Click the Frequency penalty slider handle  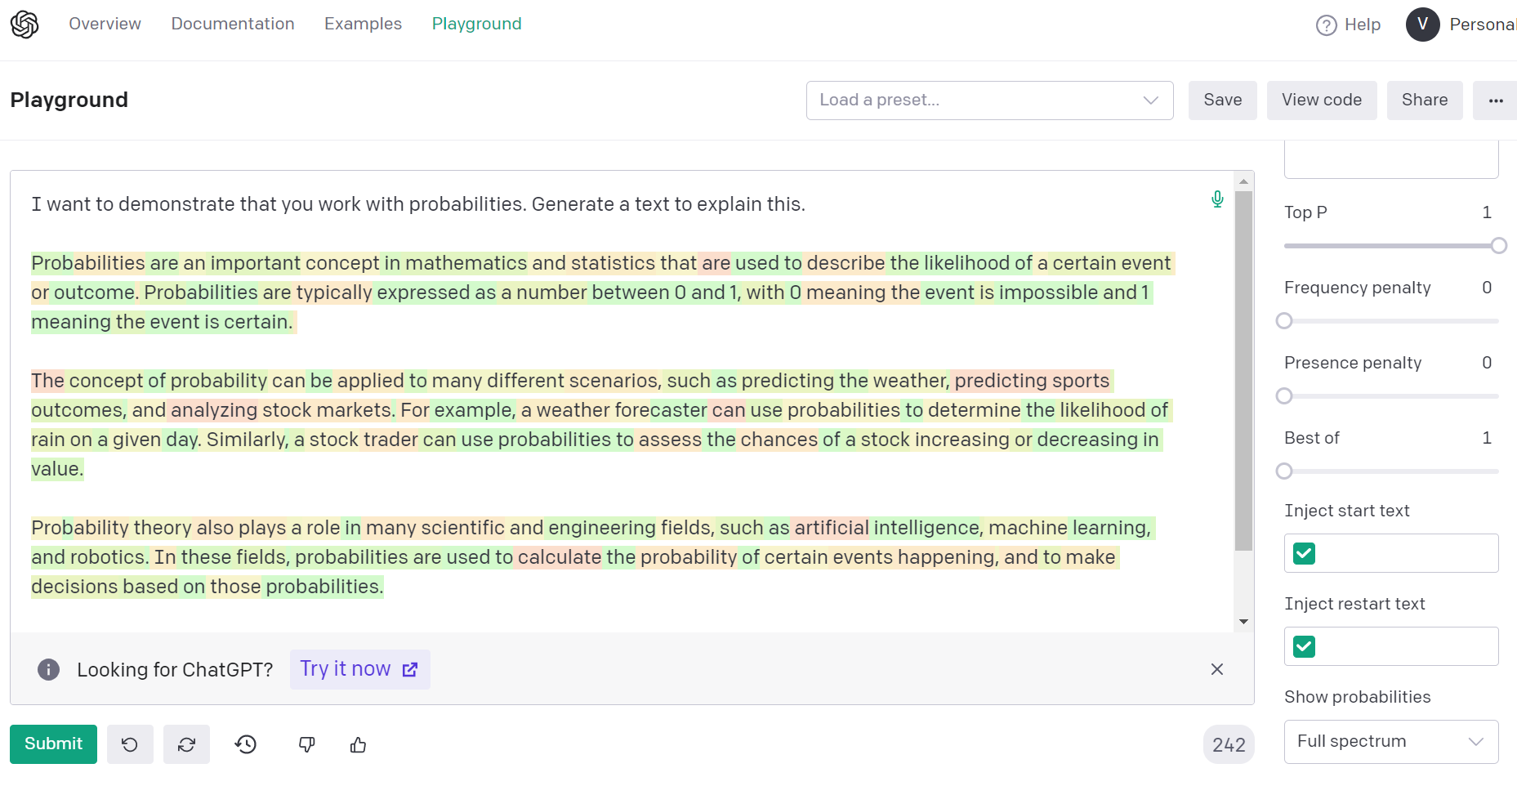point(1284,321)
